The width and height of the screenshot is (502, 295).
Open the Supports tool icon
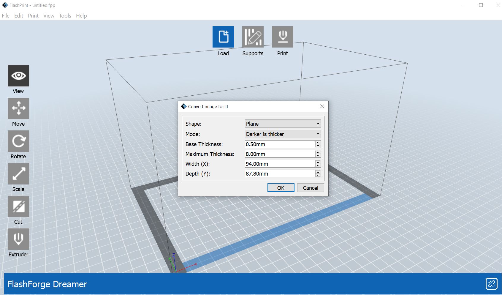[253, 37]
